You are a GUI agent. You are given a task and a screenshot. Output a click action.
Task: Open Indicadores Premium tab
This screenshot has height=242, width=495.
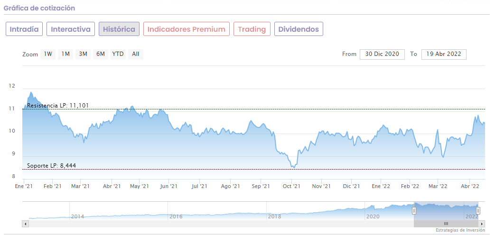tap(187, 29)
